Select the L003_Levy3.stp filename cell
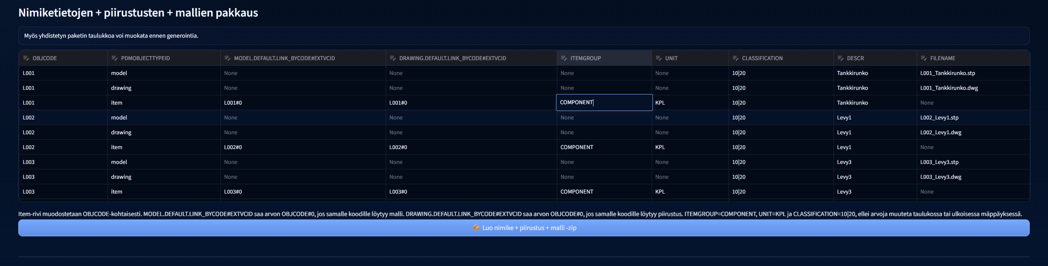The width and height of the screenshot is (1048, 266). coord(939,162)
